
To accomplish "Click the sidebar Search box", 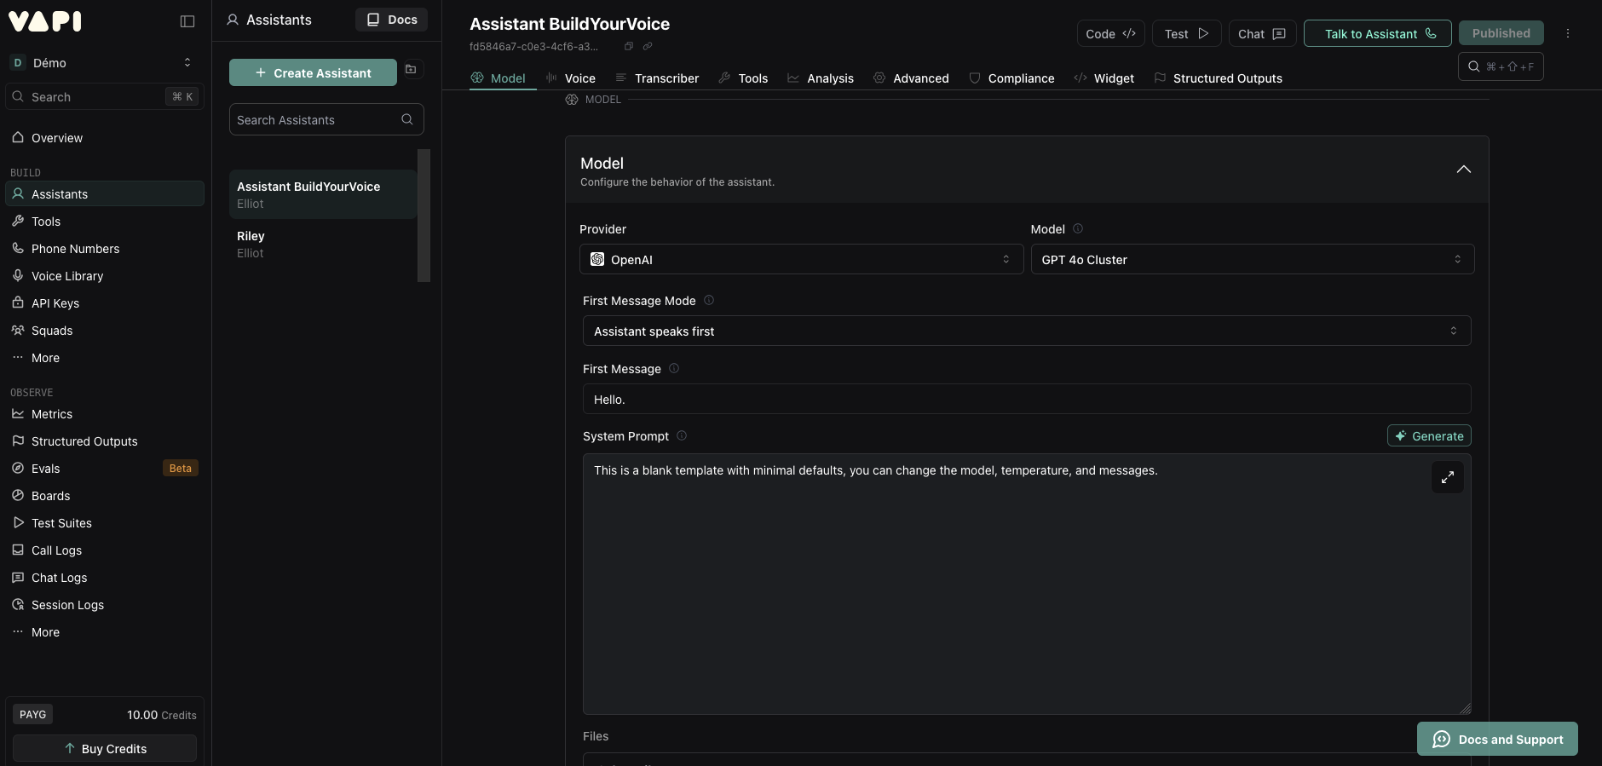I will [105, 96].
